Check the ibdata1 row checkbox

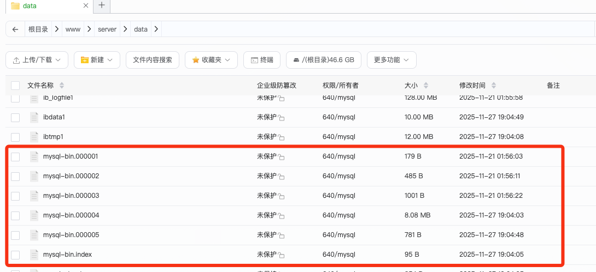[x=15, y=117]
